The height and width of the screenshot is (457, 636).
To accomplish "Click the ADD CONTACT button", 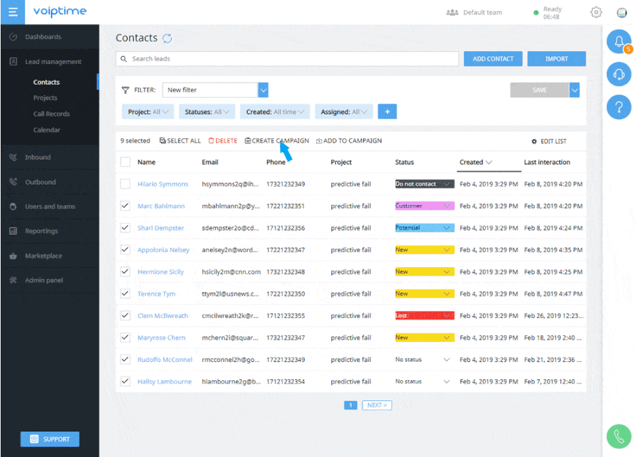I will 493,59.
